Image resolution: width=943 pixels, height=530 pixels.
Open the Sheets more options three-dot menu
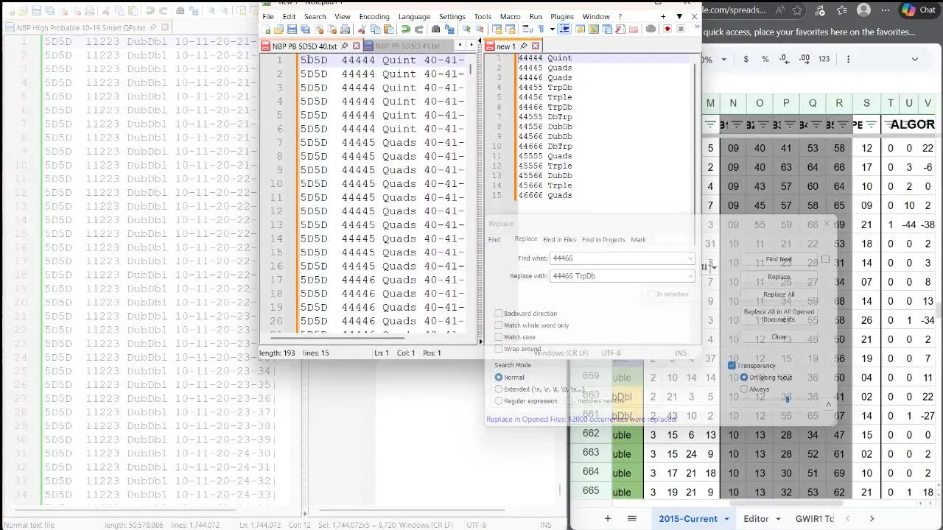848,59
